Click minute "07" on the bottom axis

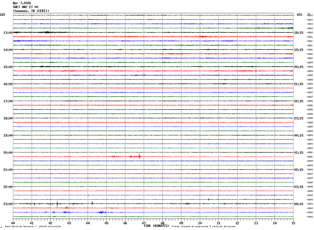pyautogui.click(x=144, y=223)
